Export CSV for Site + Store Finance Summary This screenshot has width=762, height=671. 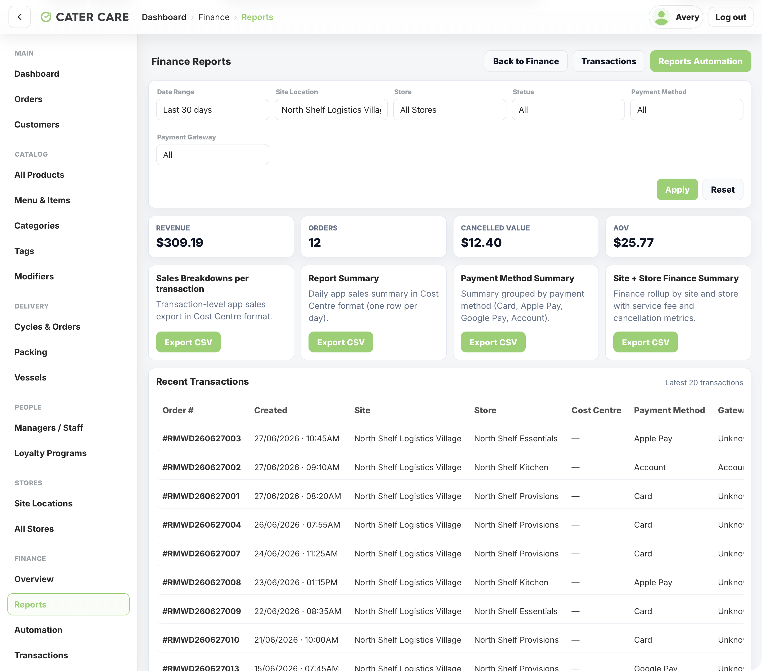(x=645, y=342)
